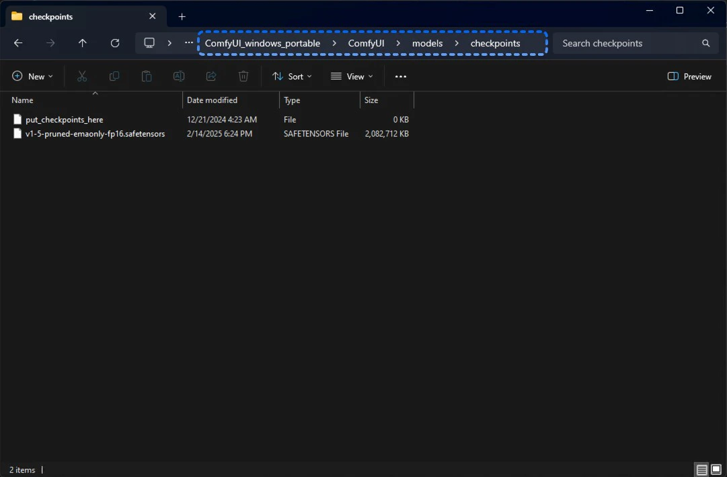The image size is (727, 477).
Task: Select the Cut icon in the toolbar
Action: point(82,76)
